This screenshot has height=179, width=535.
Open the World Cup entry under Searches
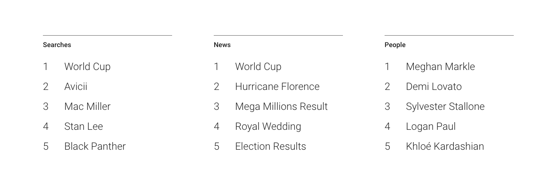coord(87,67)
